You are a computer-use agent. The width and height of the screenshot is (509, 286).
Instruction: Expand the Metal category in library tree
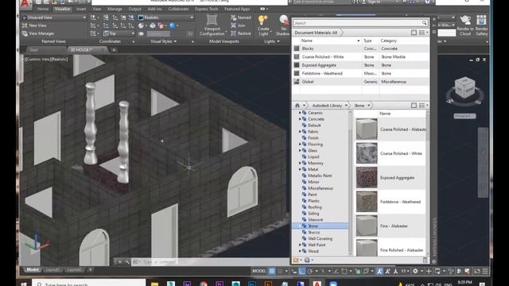[x=300, y=169]
